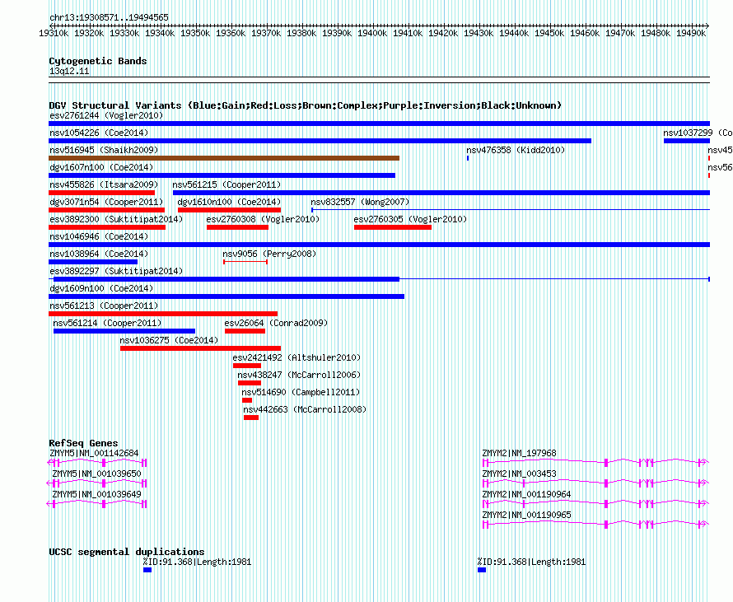This screenshot has width=733, height=602.
Task: Open esv3892297 (Suktitipat2014) label
Action: (116, 271)
